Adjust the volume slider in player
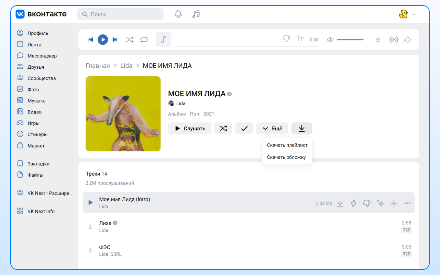Viewport: 440px width, 275px height. 350,39
